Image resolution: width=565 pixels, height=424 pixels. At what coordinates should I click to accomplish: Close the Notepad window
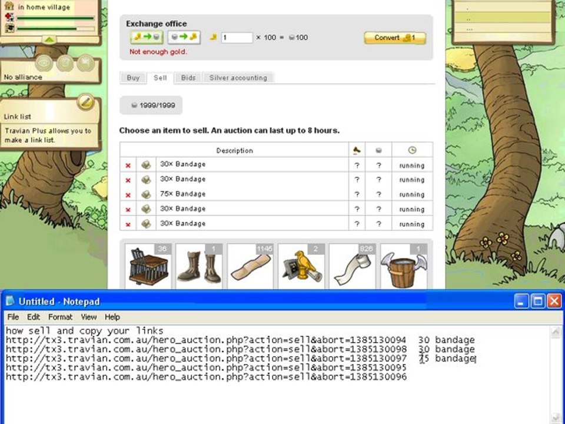click(554, 301)
